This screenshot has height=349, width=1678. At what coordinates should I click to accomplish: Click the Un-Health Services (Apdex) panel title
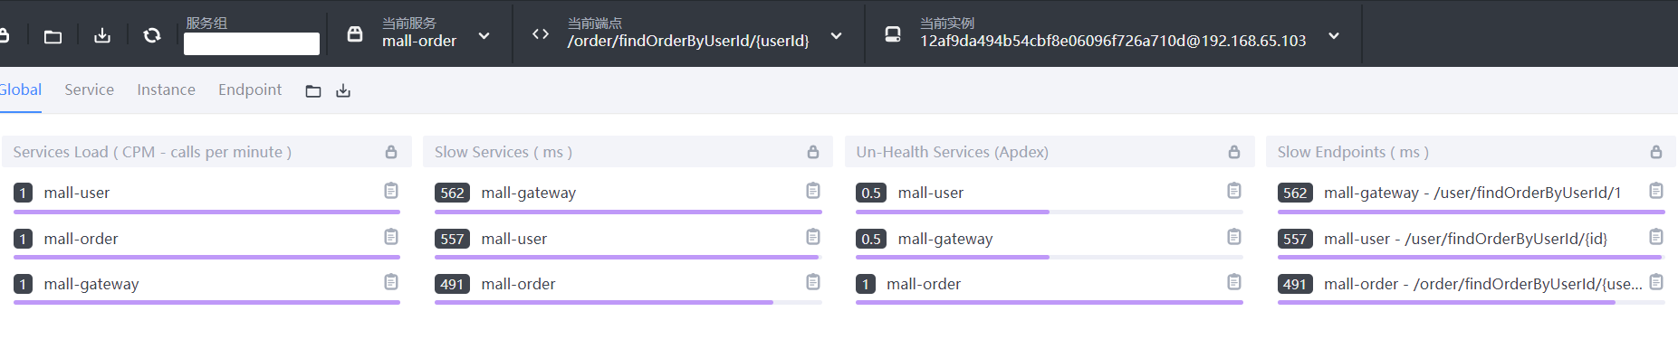(x=952, y=152)
